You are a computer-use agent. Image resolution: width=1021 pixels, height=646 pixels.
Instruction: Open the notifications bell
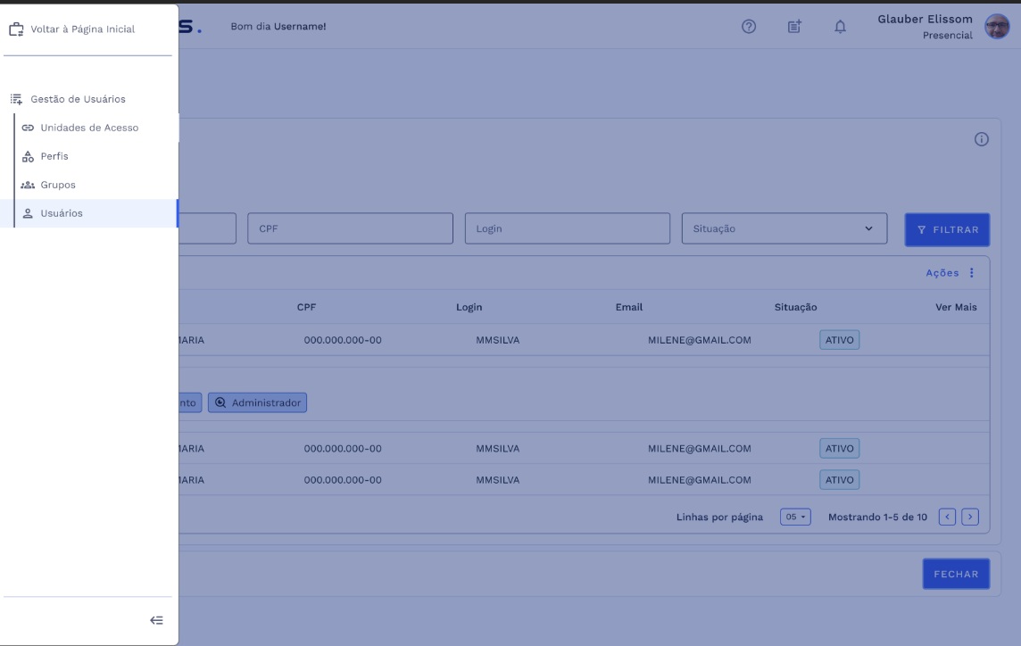tap(840, 27)
